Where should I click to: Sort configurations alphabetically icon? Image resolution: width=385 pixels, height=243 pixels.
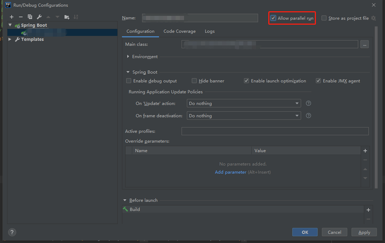tap(76, 17)
